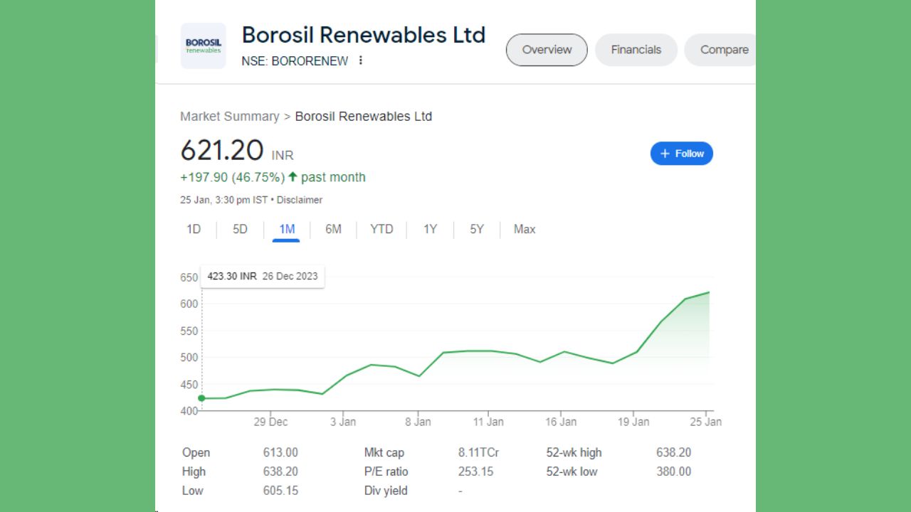Image resolution: width=911 pixels, height=512 pixels.
Task: Click the High value 638.20 under Open
Action: click(280, 471)
